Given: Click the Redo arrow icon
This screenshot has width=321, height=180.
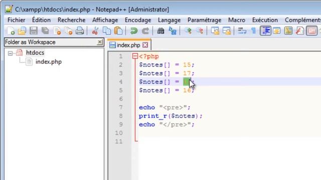Looking at the screenshot, I should (145, 31).
